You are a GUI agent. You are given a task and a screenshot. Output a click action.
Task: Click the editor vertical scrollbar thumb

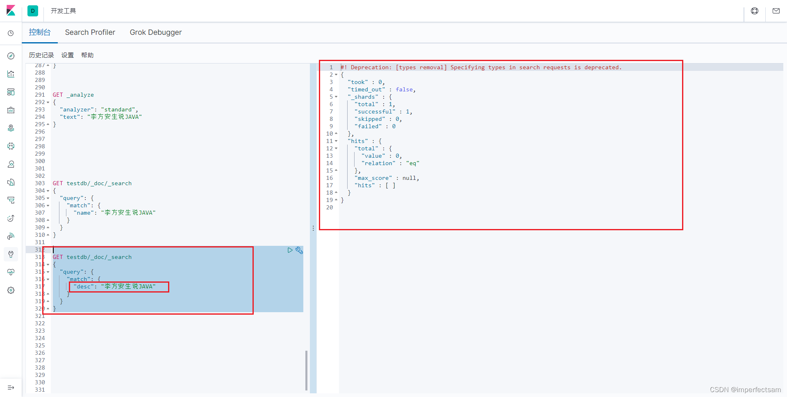[x=306, y=370]
